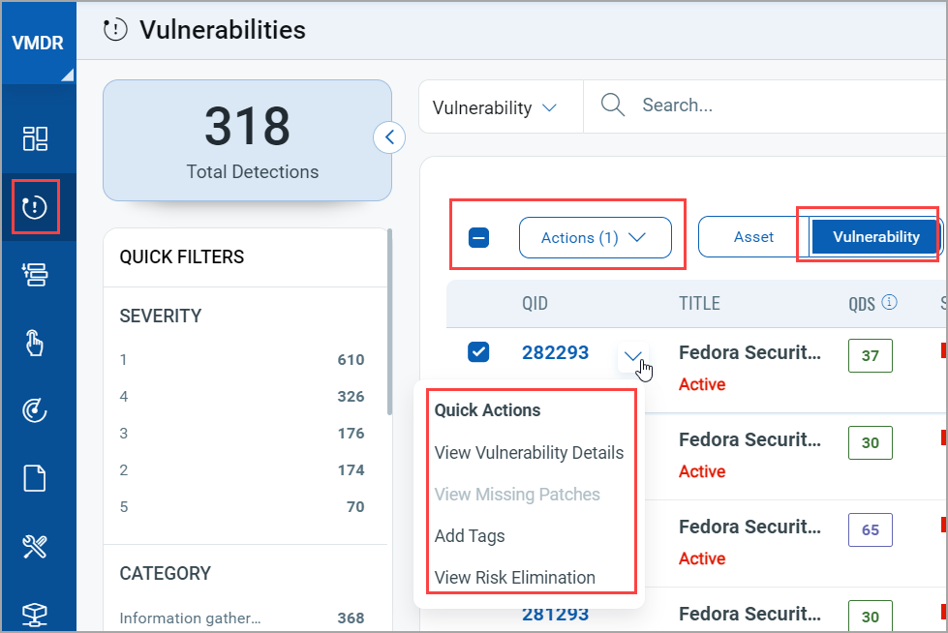Screen dimensions: 948x633
Task: Collapse the left filters panel arrow
Action: (x=388, y=137)
